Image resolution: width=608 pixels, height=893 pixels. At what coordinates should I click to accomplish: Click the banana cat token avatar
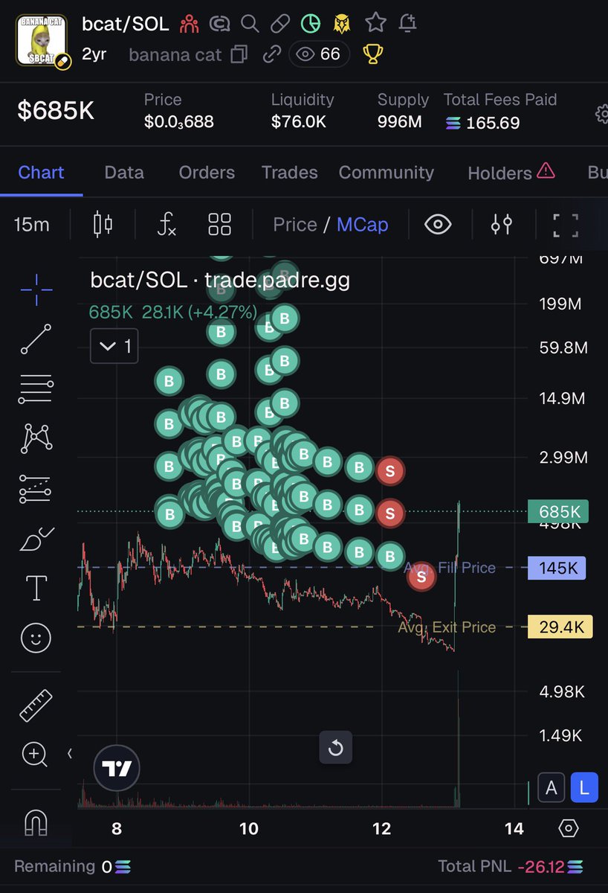tap(43, 42)
